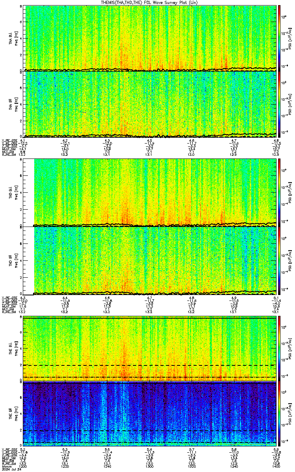Click the '1300' time tick label
The image size is (295, 472).
click(149, 466)
